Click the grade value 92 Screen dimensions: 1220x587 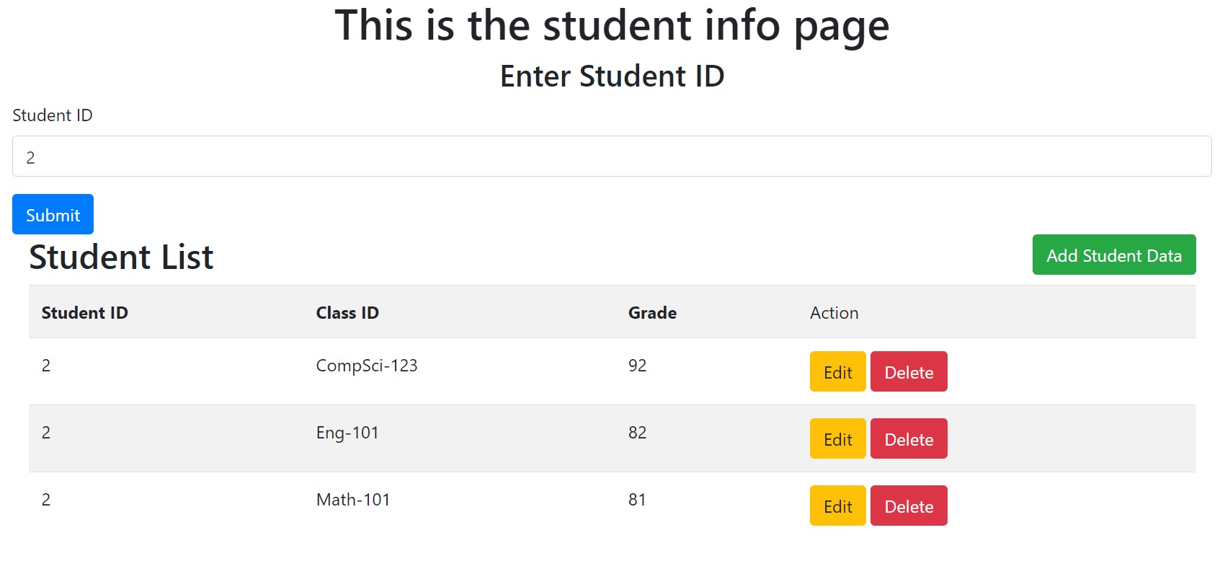click(637, 366)
